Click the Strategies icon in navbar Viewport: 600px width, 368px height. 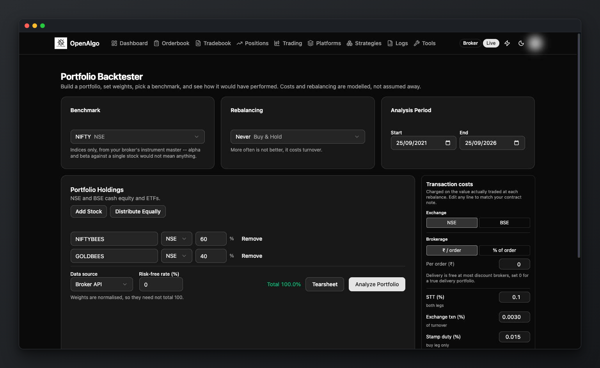350,43
